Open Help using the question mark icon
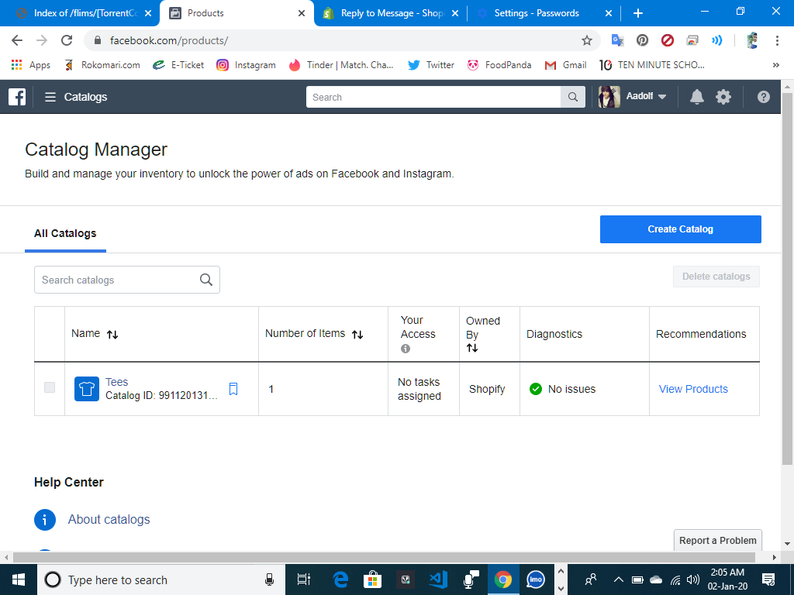The height and width of the screenshot is (595, 794). [763, 96]
